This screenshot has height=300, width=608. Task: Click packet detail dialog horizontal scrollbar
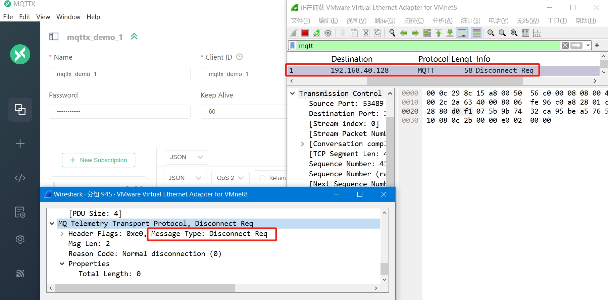click(x=145, y=288)
